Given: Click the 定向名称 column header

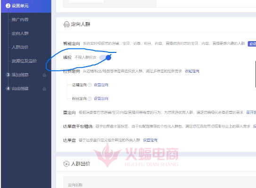Looking at the screenshot, I should coord(75,185).
